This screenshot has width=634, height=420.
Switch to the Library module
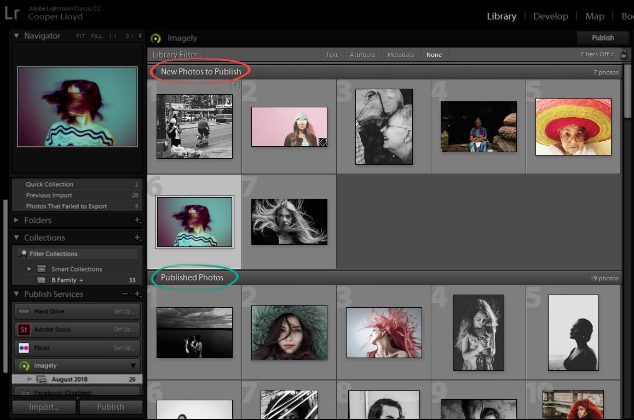click(x=502, y=16)
